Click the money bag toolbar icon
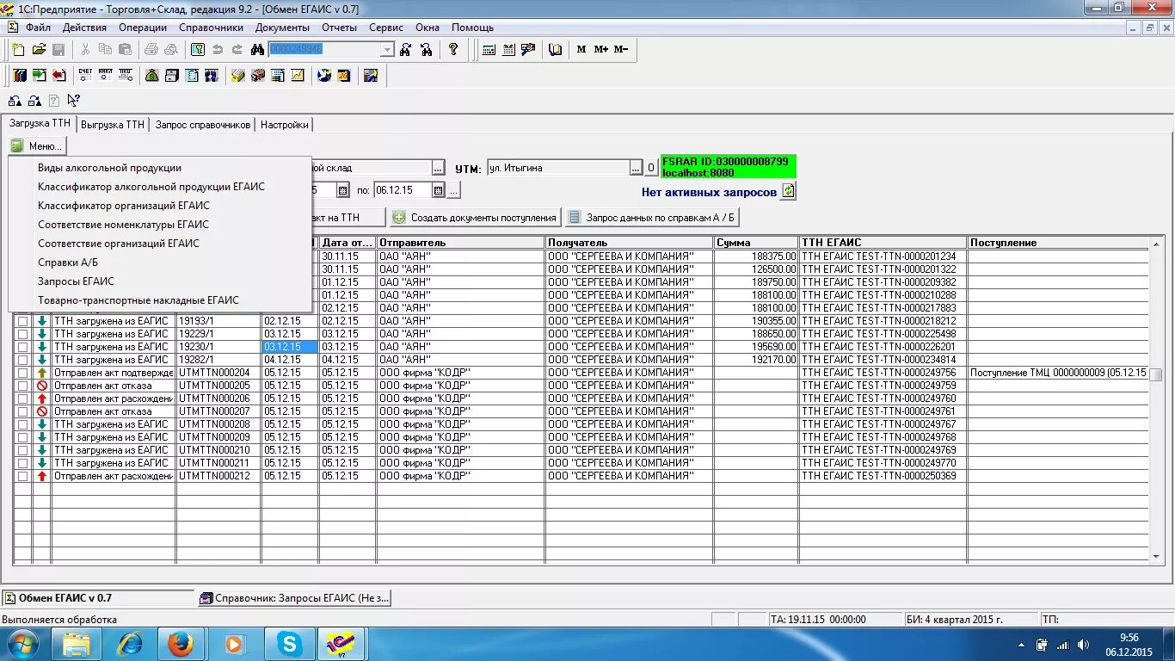 151,76
